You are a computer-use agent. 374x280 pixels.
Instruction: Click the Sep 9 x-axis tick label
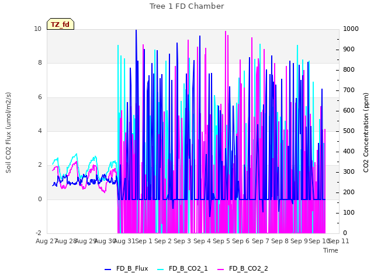[x=299, y=241]
